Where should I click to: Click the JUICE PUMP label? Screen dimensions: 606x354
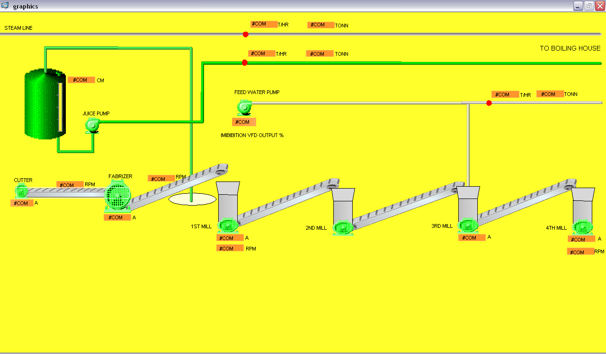[x=96, y=114]
